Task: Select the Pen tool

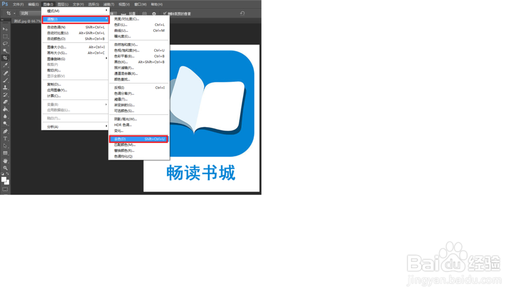Action: (5, 131)
